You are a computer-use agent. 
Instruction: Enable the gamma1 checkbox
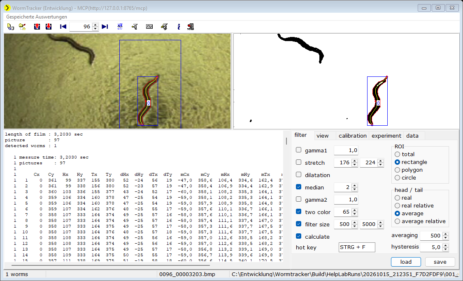point(298,150)
